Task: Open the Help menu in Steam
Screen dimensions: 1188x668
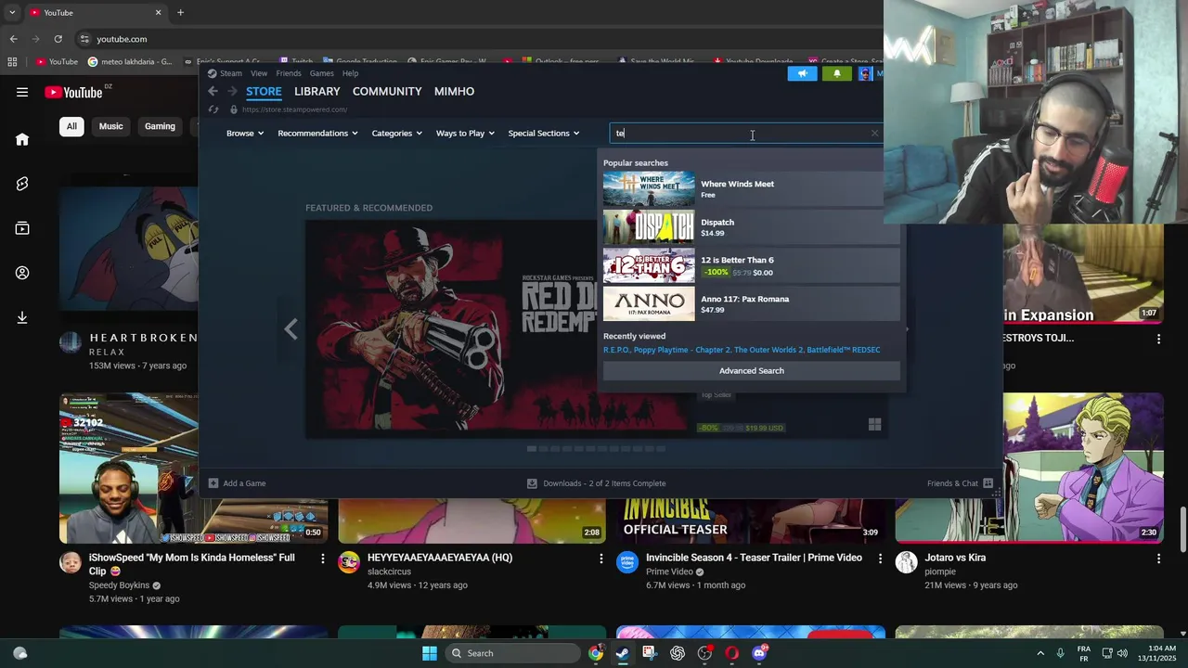Action: tap(350, 73)
